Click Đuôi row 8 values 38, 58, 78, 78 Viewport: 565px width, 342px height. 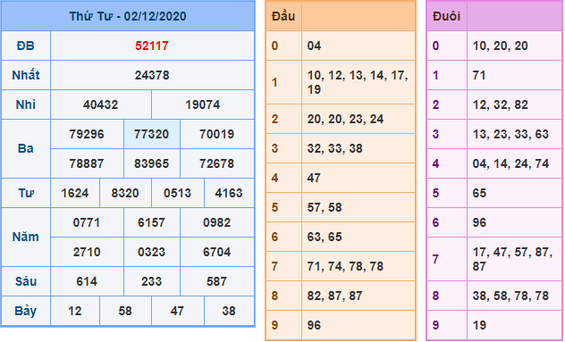(511, 296)
